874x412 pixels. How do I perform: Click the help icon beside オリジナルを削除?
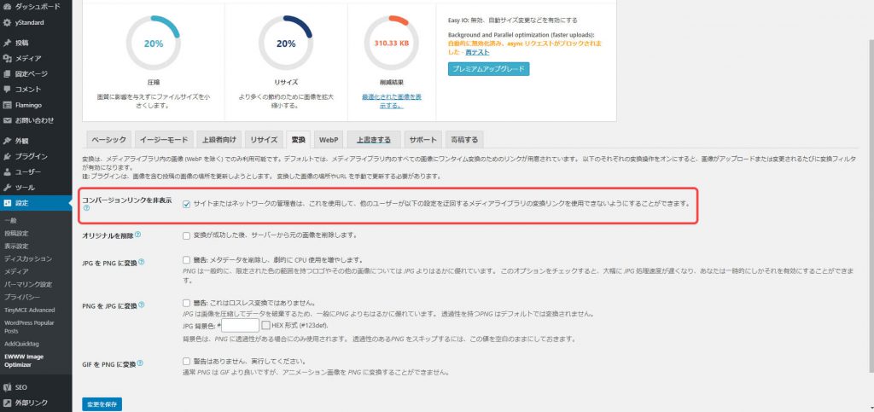point(137,235)
